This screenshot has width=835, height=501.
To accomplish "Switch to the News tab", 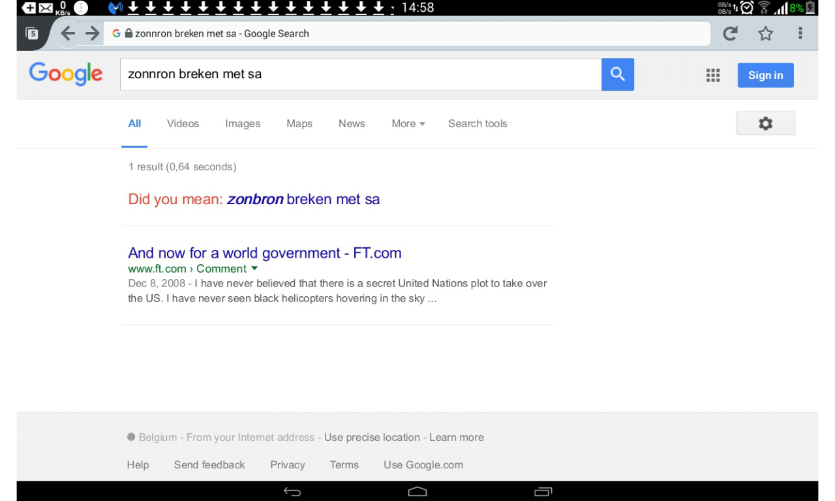I will [x=352, y=124].
